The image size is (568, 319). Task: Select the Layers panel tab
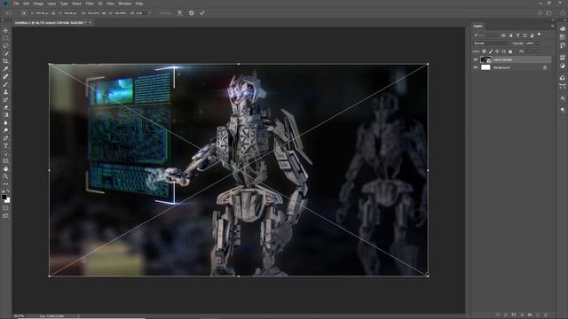pyautogui.click(x=477, y=26)
